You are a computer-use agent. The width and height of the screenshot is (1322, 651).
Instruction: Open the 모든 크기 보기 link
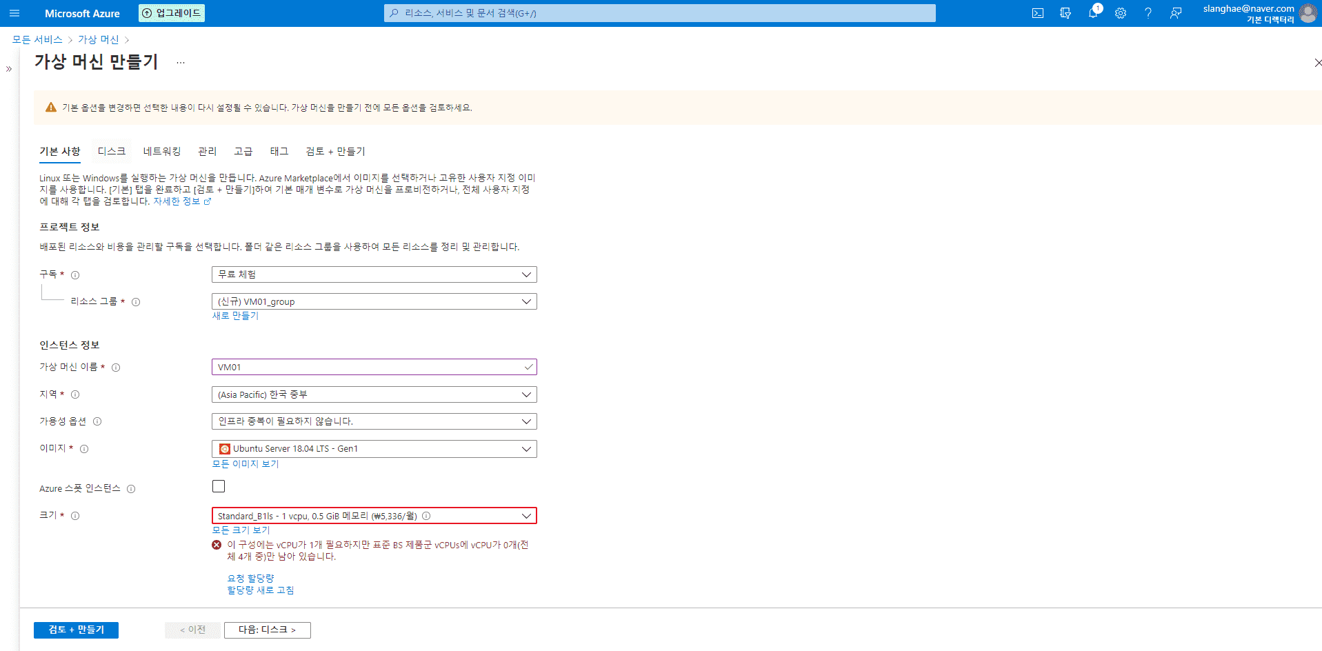241,530
